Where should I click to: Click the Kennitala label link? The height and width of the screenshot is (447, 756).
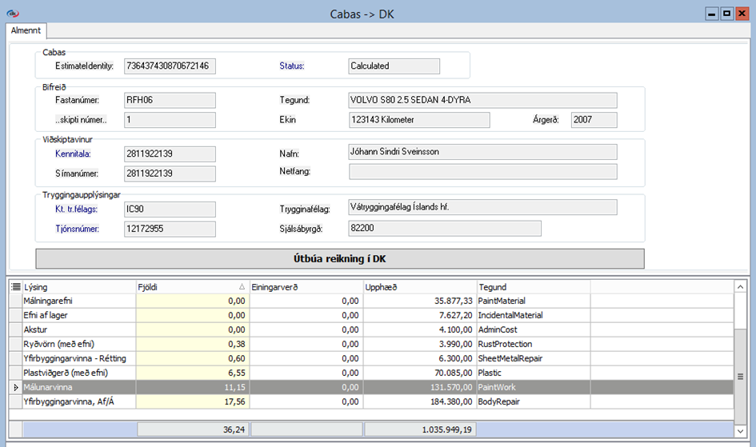[73, 152]
